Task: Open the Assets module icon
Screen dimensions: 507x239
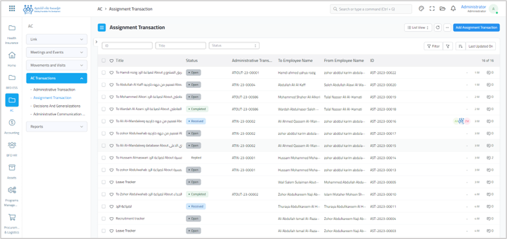Action: [12, 168]
